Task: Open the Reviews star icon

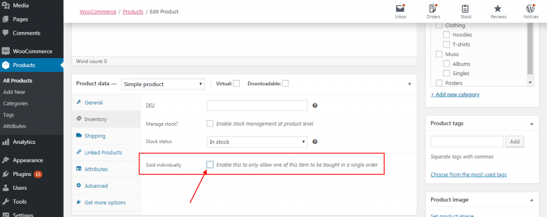Action: pos(498,9)
